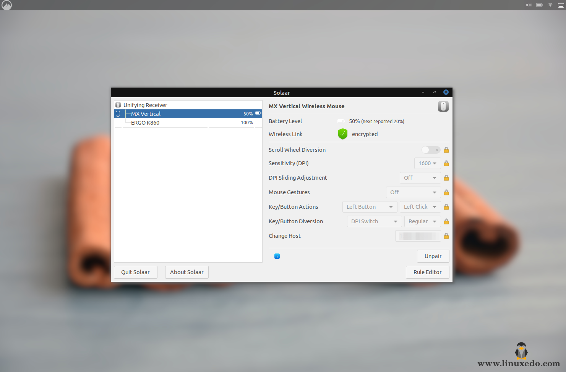Viewport: 566px width, 372px height.
Task: Open the DPI Sliding Adjustment Off dropdown
Action: [420, 178]
